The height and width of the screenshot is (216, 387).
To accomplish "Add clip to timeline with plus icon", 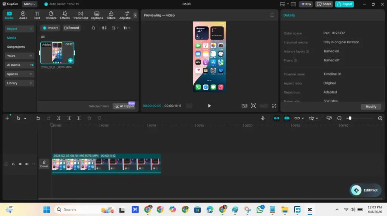I will pos(70,60).
